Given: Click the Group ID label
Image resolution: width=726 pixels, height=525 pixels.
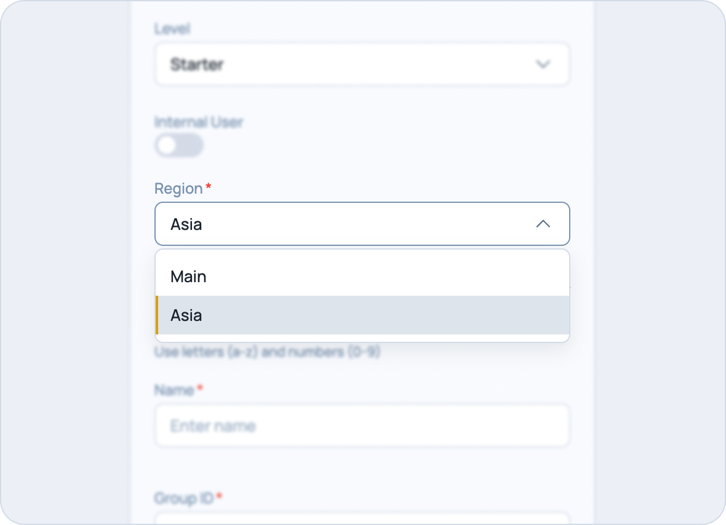Looking at the screenshot, I should 184,498.
